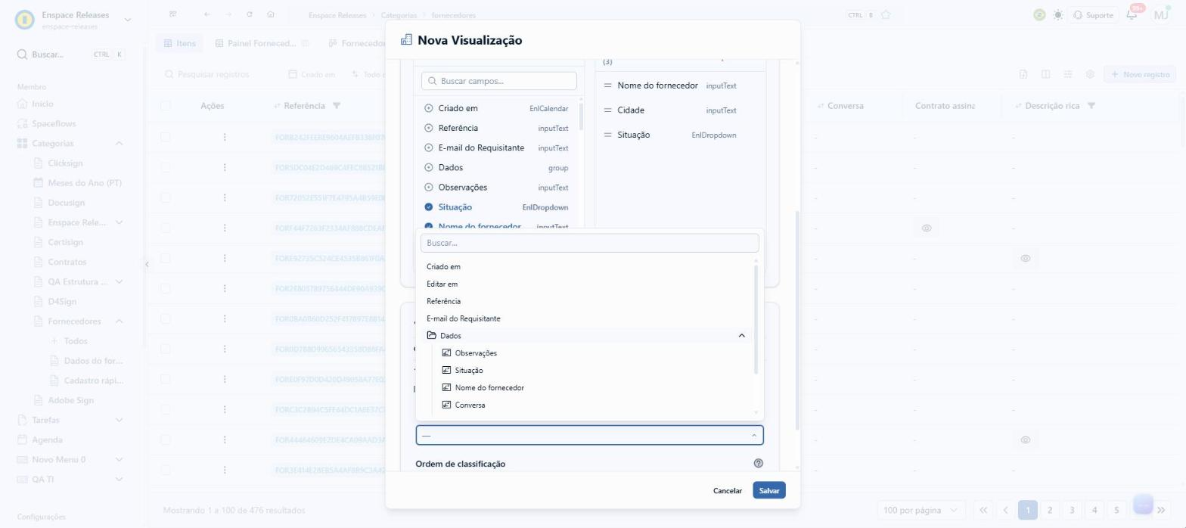This screenshot has height=528, width=1186.
Task: Choose 'Criado em' from the dropdown list
Action: [443, 266]
